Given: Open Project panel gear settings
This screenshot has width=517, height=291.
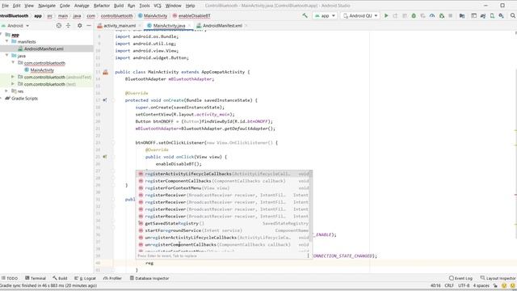Looking at the screenshot, I should click(80, 25).
